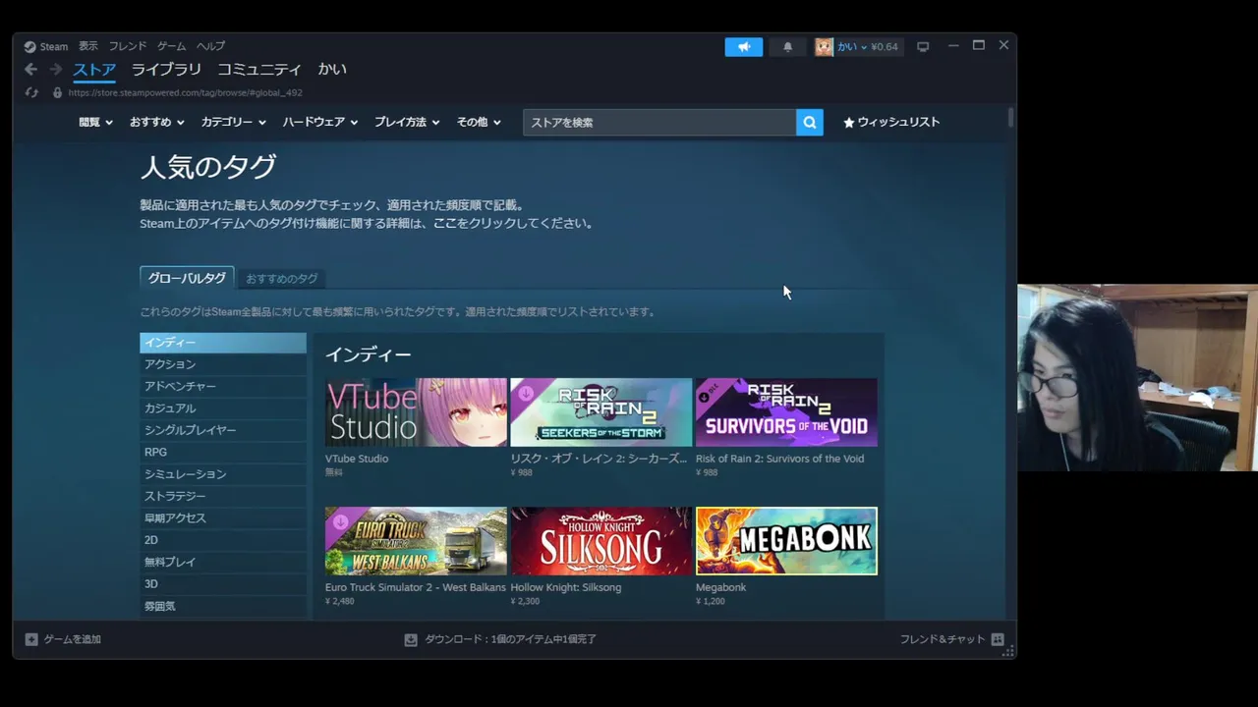Image resolution: width=1258 pixels, height=707 pixels.
Task: Click the Steam logo menu icon
Action: pyautogui.click(x=30, y=46)
